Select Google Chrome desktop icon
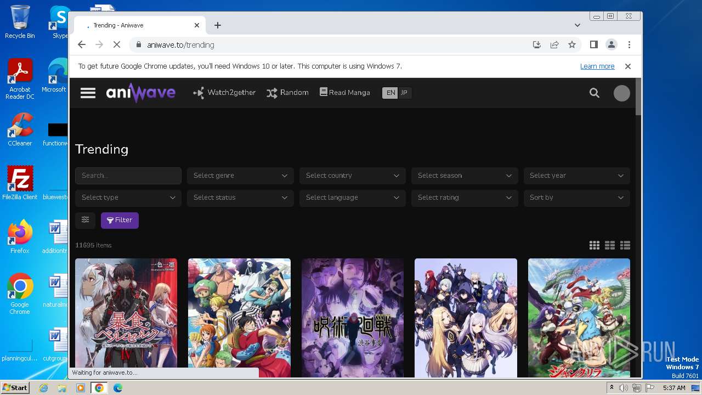The height and width of the screenshot is (395, 702). click(20, 294)
